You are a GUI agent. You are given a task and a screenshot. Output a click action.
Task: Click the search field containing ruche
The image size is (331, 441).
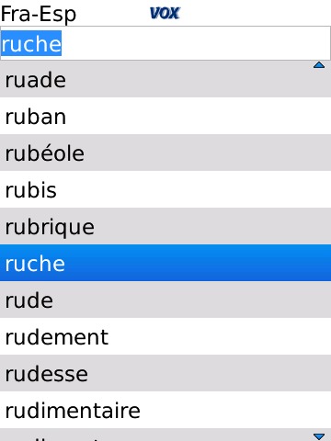tap(165, 43)
